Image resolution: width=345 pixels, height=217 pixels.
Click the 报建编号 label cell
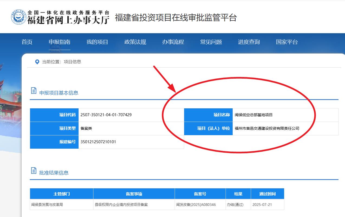54,142
